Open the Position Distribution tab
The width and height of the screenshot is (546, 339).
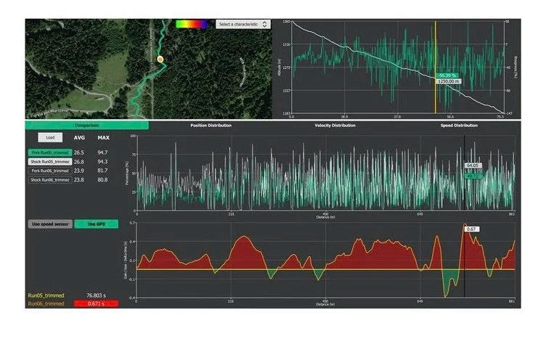(211, 126)
